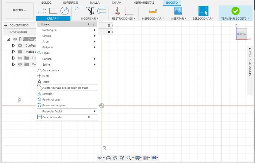Viewport: 255px width, 163px height.
Task: Toggle hidden eye on Or... folder
Action: (x=20, y=58)
